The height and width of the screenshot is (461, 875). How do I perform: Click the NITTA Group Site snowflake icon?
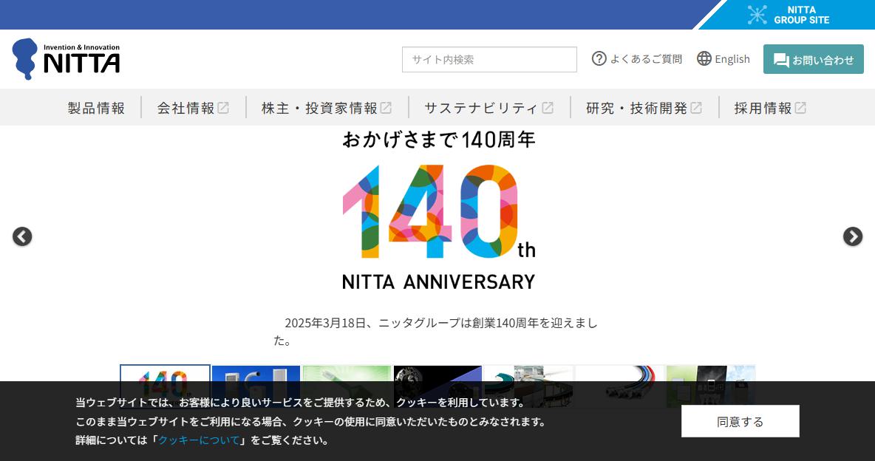coord(757,15)
